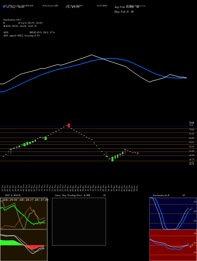
Task: Select the 'Stochastics: 68.1' reading
Action: 12,20
